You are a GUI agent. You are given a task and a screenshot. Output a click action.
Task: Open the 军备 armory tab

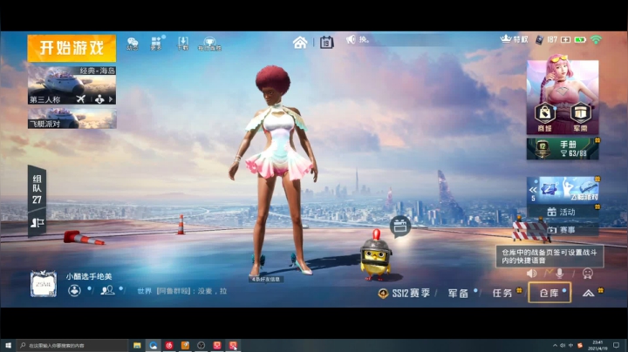pyautogui.click(x=458, y=294)
